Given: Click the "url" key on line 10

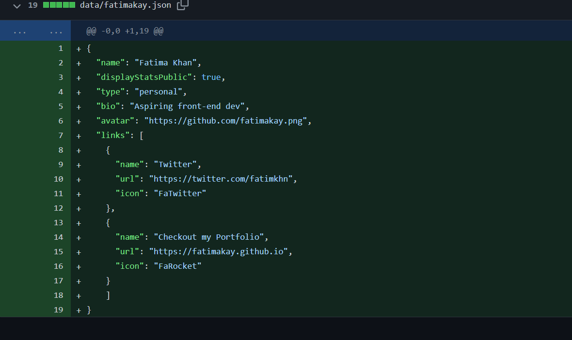Looking at the screenshot, I should pyautogui.click(x=127, y=179).
